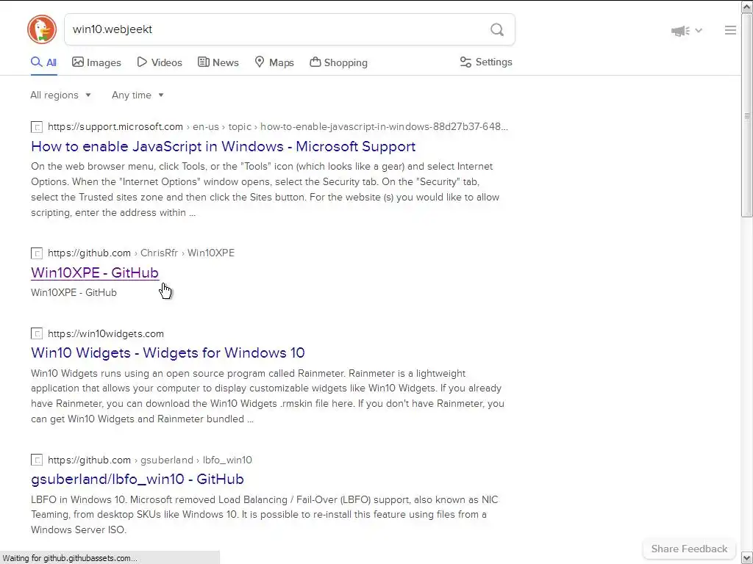Click the 'Waiting for github.githubassets.com' status text
This screenshot has height=564, width=753.
70,558
